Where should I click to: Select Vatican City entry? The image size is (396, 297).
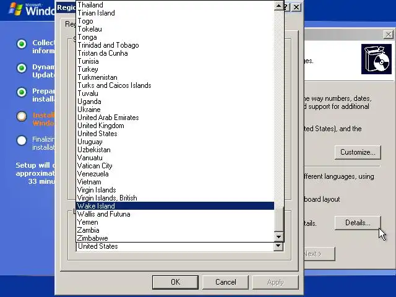tap(174, 166)
